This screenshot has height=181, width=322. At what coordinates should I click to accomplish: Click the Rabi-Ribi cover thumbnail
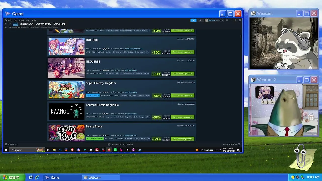click(66, 47)
